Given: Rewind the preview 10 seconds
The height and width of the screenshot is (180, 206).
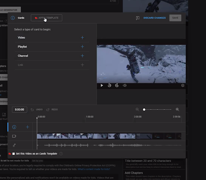Looking at the screenshot, I should pos(109,85).
